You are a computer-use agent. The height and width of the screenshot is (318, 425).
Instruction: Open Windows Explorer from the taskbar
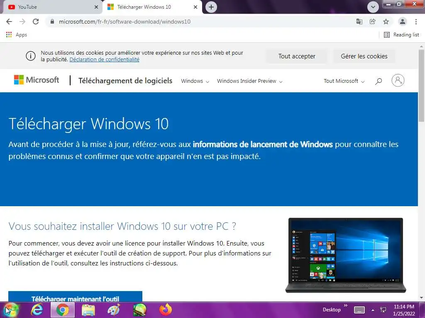tap(88, 310)
